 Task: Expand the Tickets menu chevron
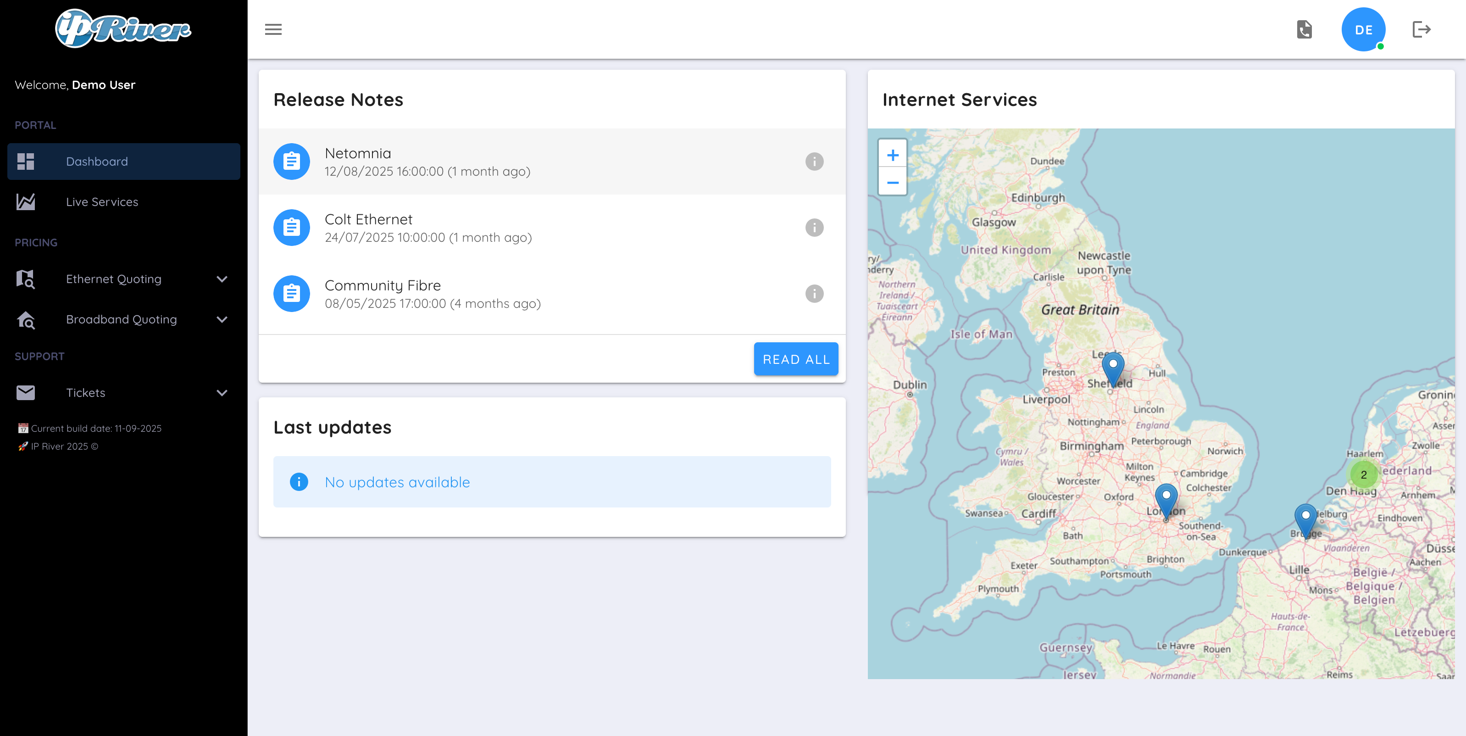click(x=222, y=393)
